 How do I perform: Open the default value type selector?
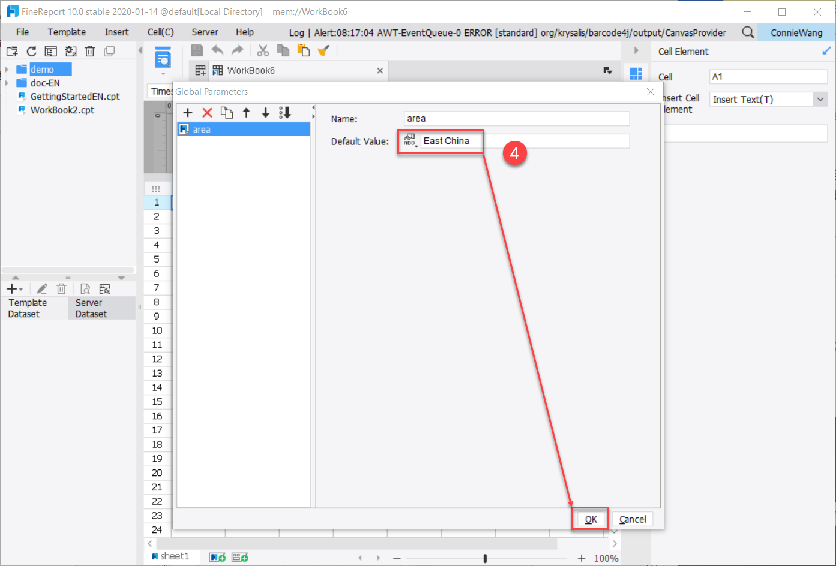(x=409, y=140)
